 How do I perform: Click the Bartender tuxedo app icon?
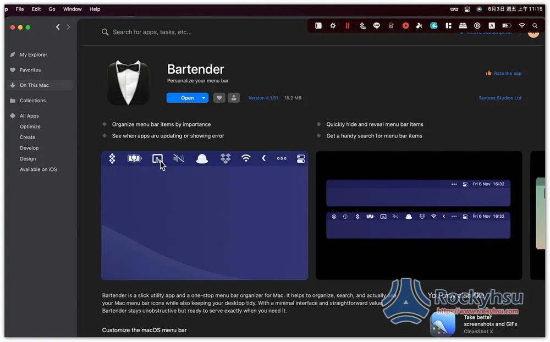tap(128, 82)
